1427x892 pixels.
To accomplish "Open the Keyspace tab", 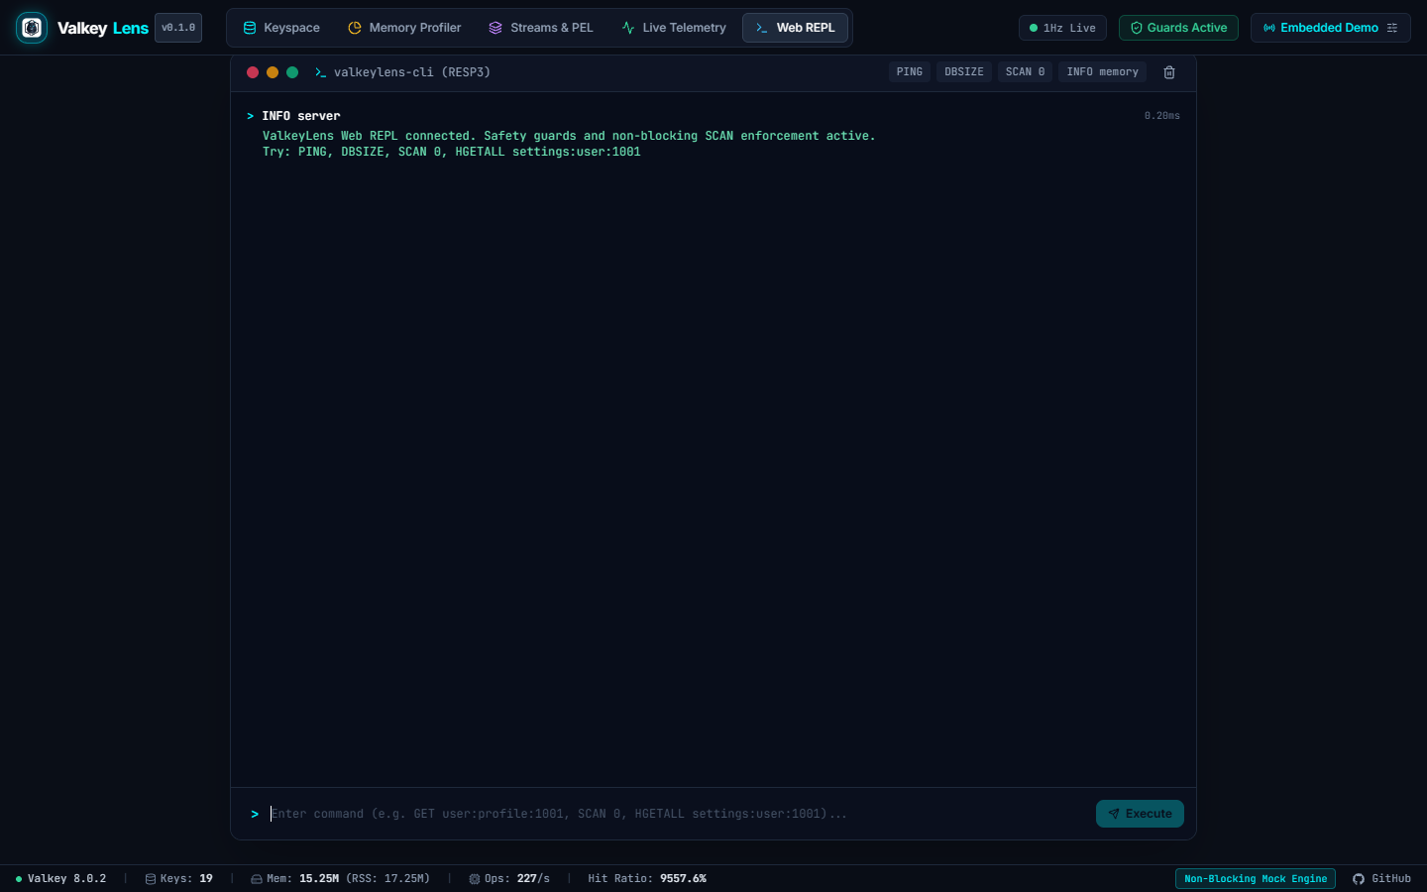I will (x=281, y=28).
